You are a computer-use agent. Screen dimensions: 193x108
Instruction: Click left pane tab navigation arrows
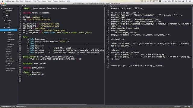coord(19,6)
